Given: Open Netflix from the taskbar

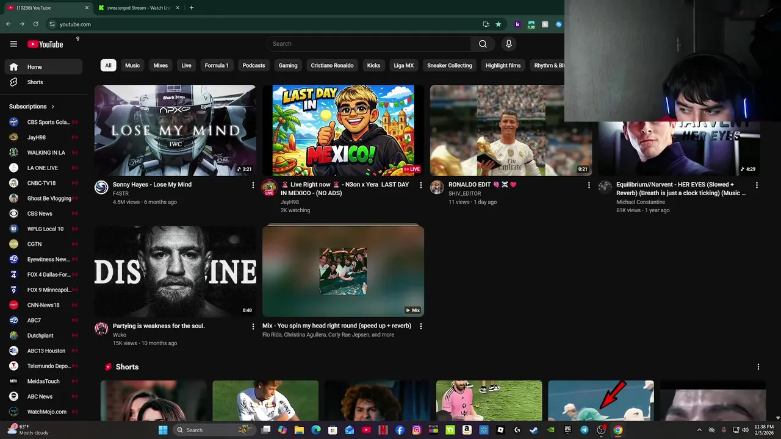Looking at the screenshot, I should tap(383, 430).
